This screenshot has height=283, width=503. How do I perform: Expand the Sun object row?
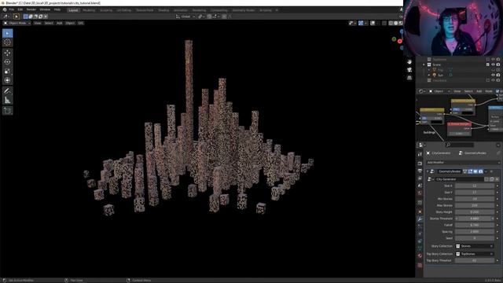[x=429, y=75]
